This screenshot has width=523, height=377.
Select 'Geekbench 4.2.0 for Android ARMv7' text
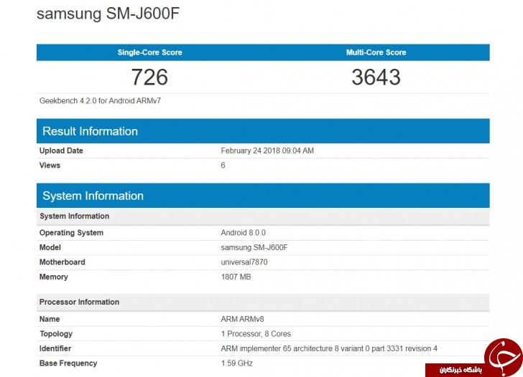pyautogui.click(x=100, y=101)
